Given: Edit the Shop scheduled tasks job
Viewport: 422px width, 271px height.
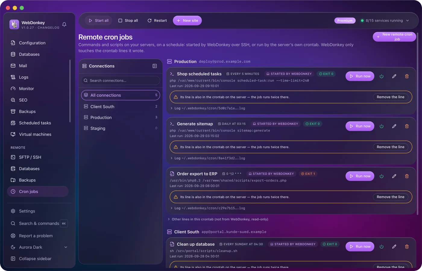Looking at the screenshot, I should 394,76.
